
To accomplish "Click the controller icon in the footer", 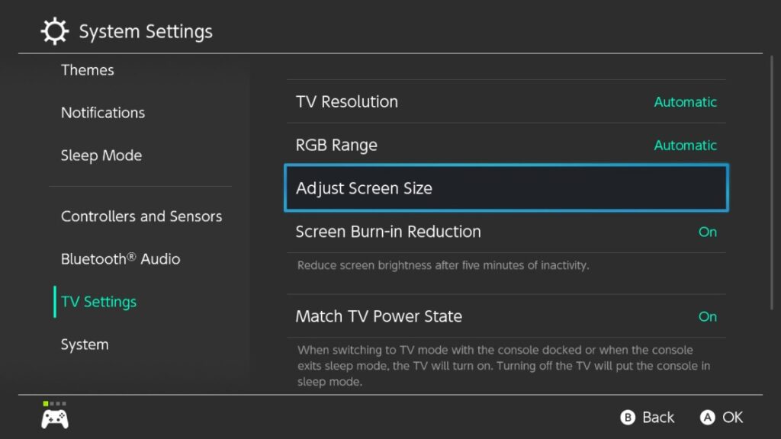I will pos(55,419).
